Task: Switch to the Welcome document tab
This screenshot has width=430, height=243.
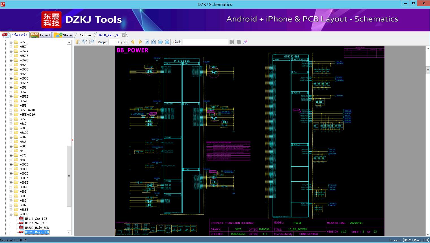Action: click(85, 35)
